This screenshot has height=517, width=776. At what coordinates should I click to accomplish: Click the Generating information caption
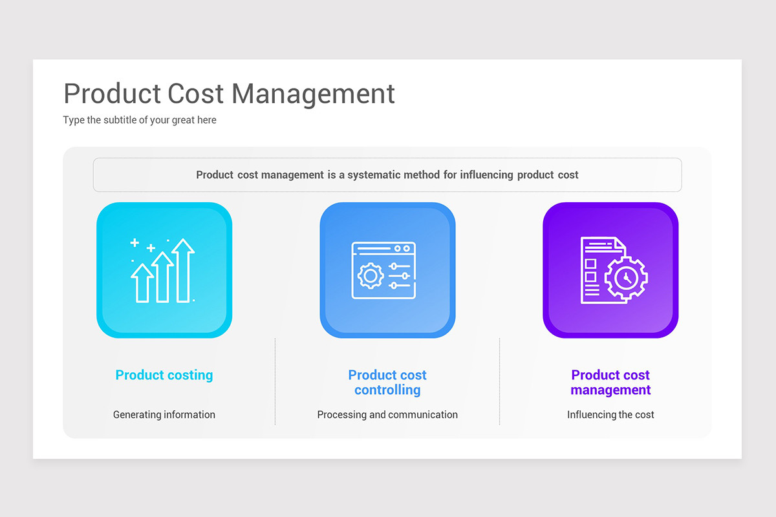point(164,414)
